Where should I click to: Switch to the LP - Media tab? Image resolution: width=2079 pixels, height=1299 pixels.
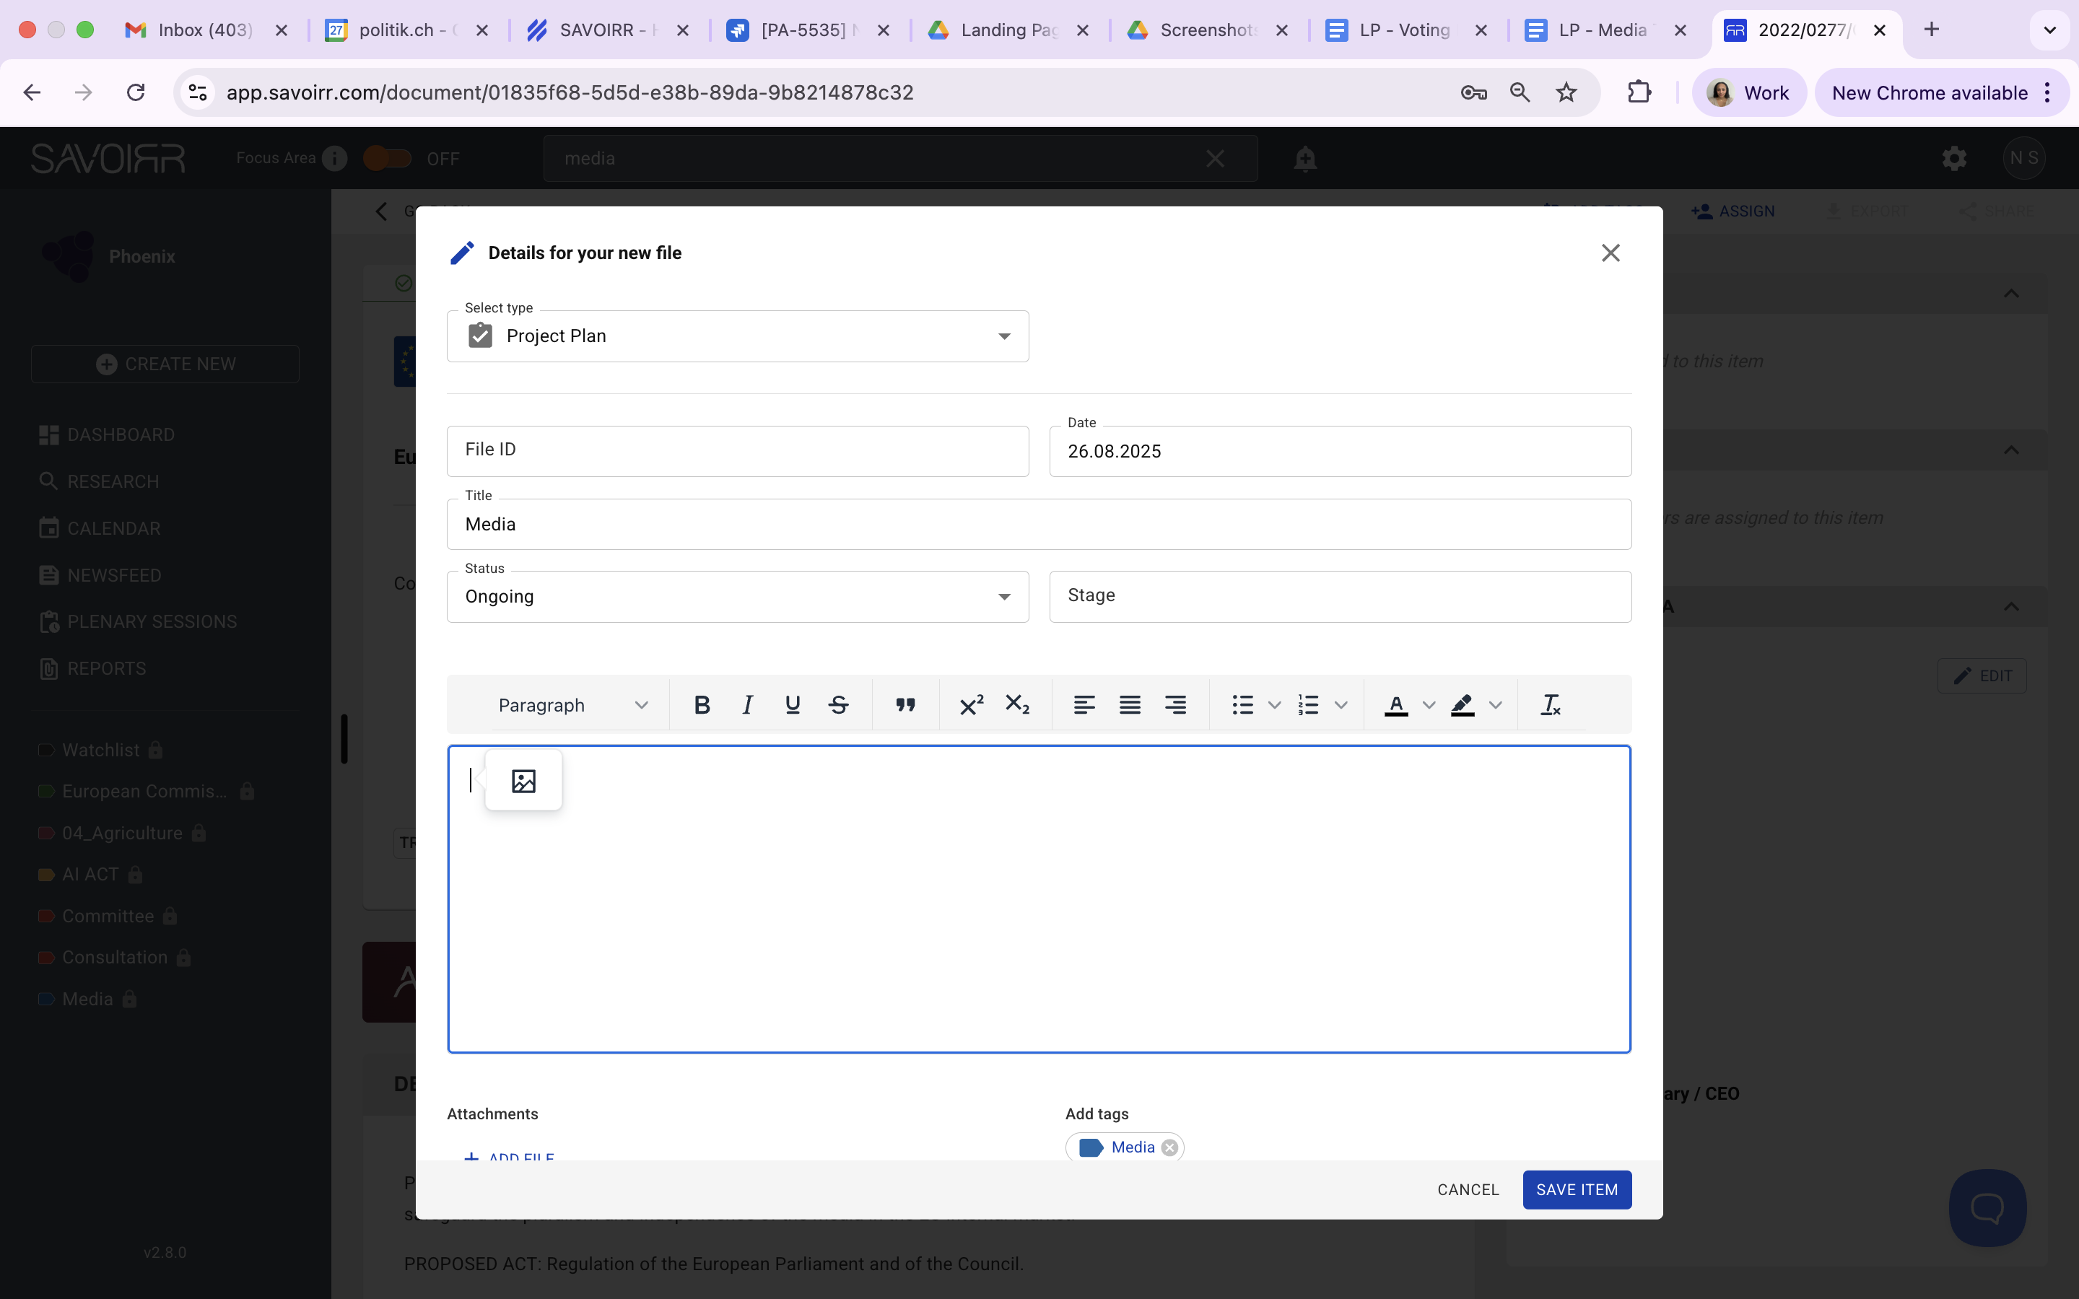pos(1605,30)
